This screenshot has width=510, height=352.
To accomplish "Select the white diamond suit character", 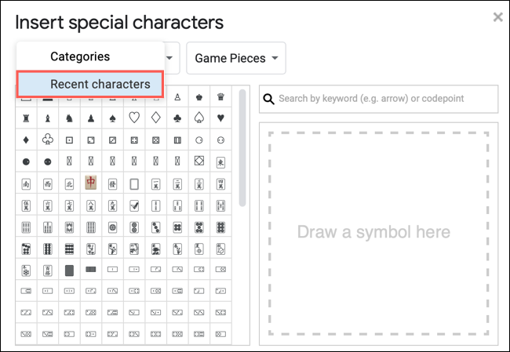I will pyautogui.click(x=156, y=118).
